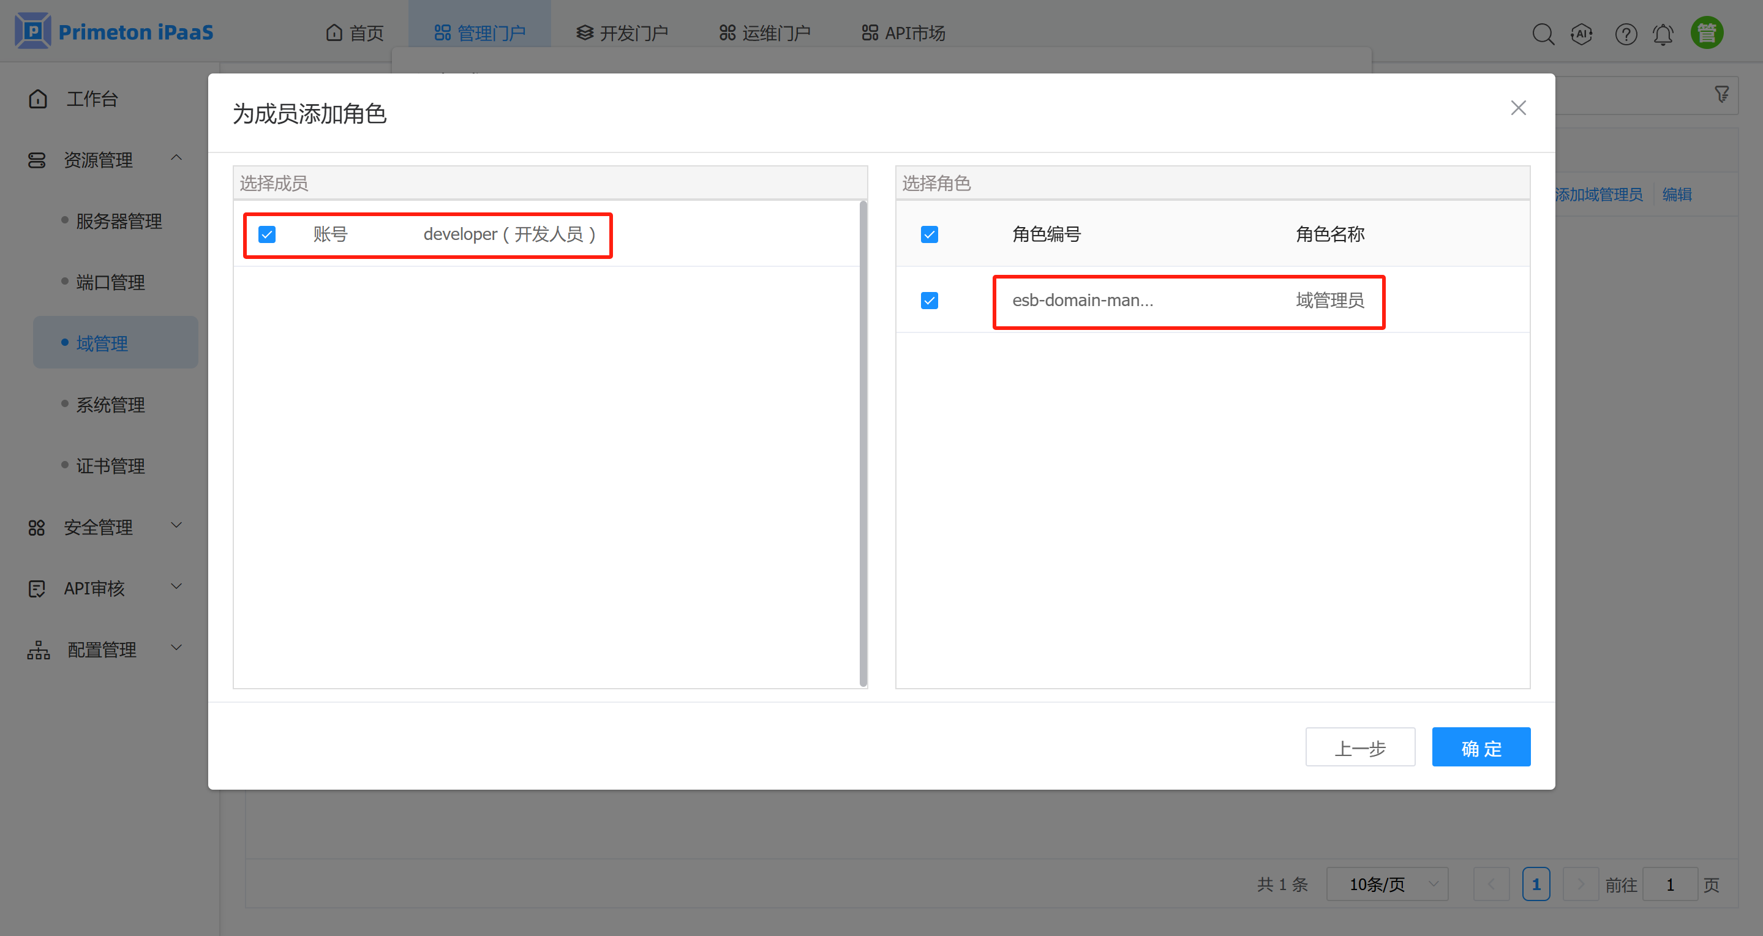Image resolution: width=1763 pixels, height=936 pixels.
Task: Click the notification bell icon
Action: tap(1663, 34)
